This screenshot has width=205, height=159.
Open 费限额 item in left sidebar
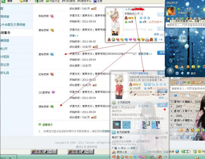pos(5,41)
